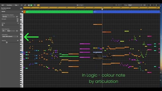Select the topmost orange note near bar 21
The width and height of the screenshot is (162, 91).
[x=98, y=25]
